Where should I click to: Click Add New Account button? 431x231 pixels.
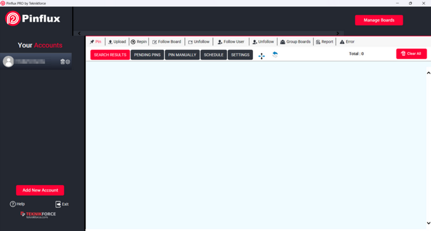click(40, 190)
